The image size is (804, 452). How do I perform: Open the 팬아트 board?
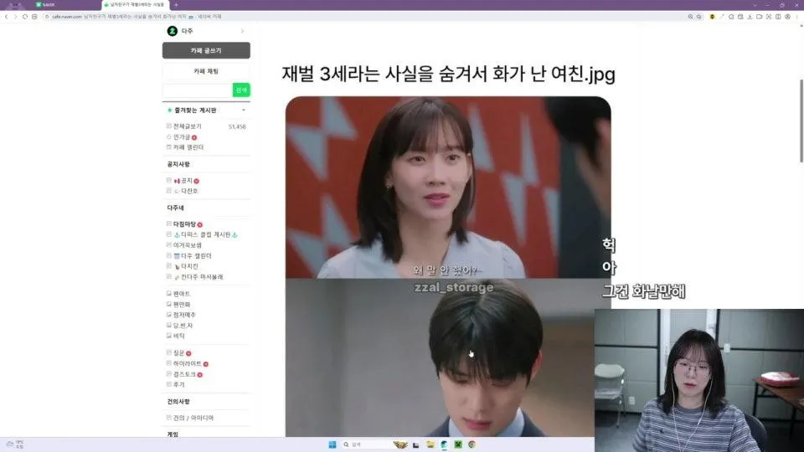(182, 294)
